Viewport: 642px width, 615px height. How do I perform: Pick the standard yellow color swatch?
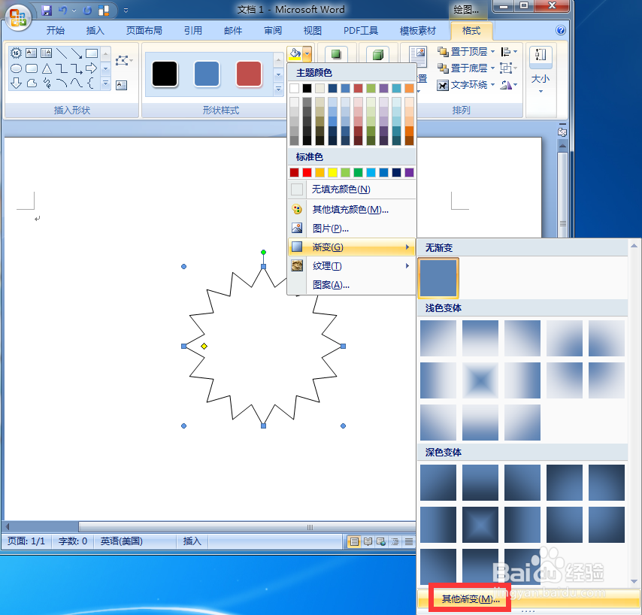(x=332, y=172)
